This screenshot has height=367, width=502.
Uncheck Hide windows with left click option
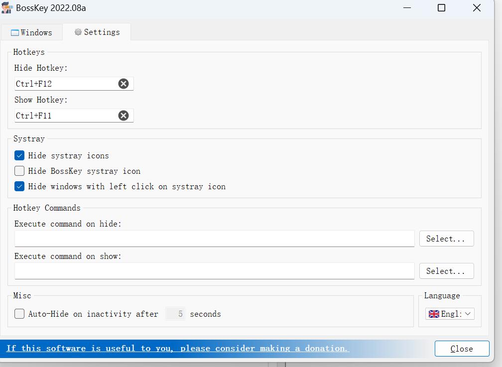[19, 186]
